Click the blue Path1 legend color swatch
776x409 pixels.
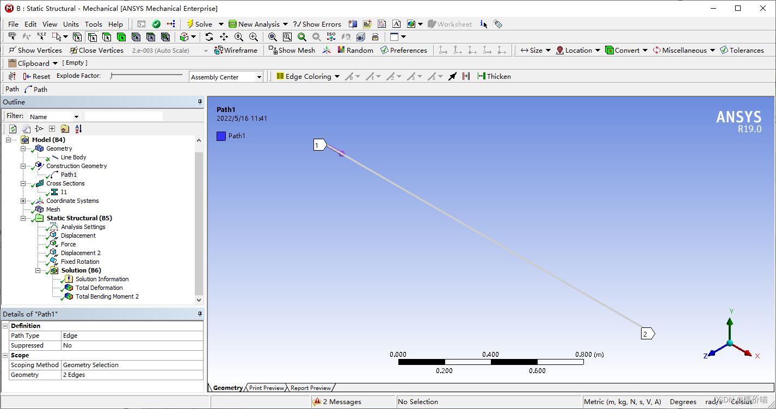point(221,136)
